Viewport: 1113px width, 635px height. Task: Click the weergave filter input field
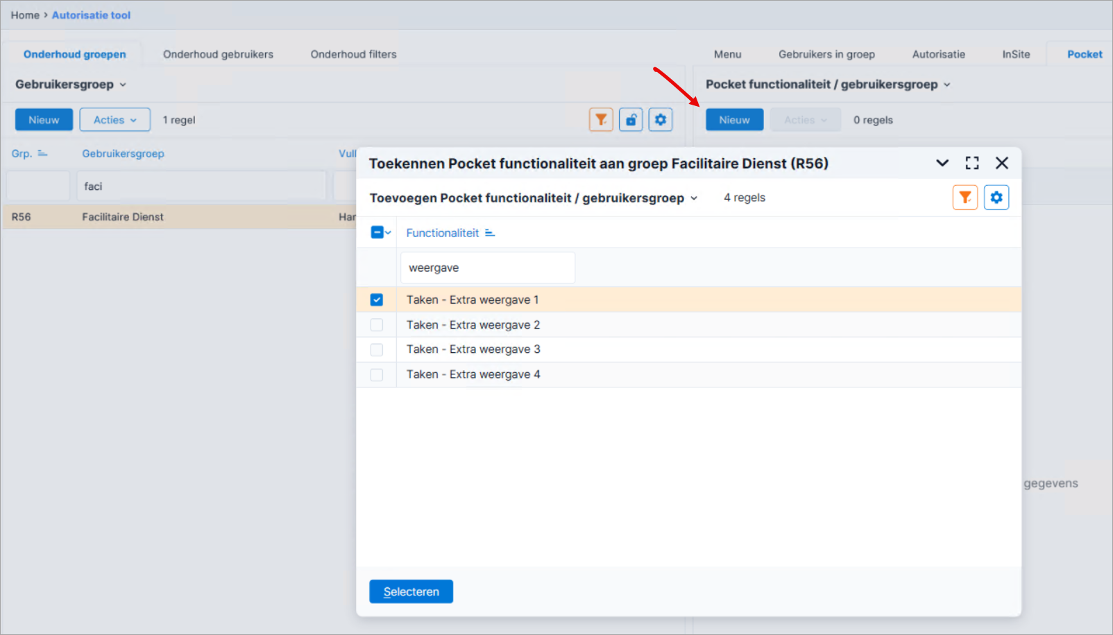pos(488,268)
